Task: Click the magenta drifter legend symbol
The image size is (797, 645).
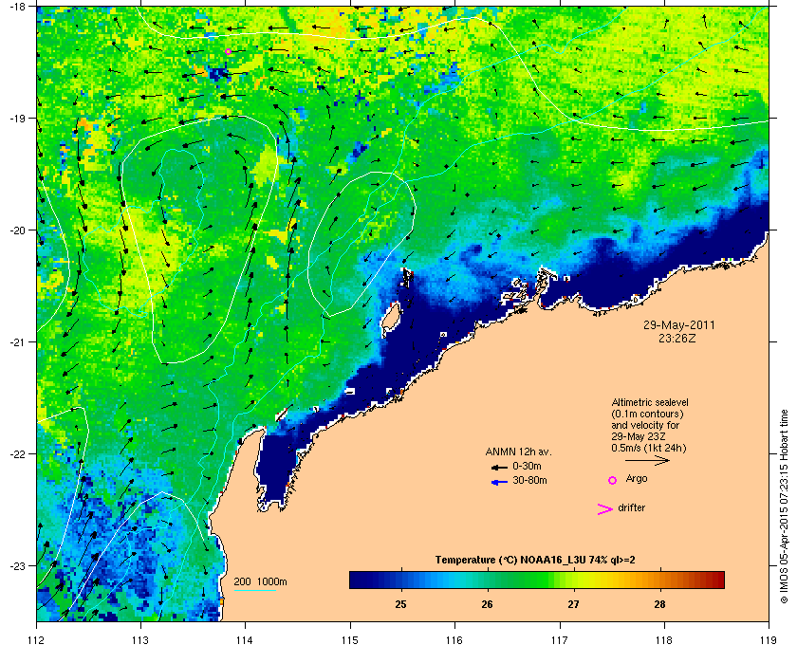Action: pos(604,509)
